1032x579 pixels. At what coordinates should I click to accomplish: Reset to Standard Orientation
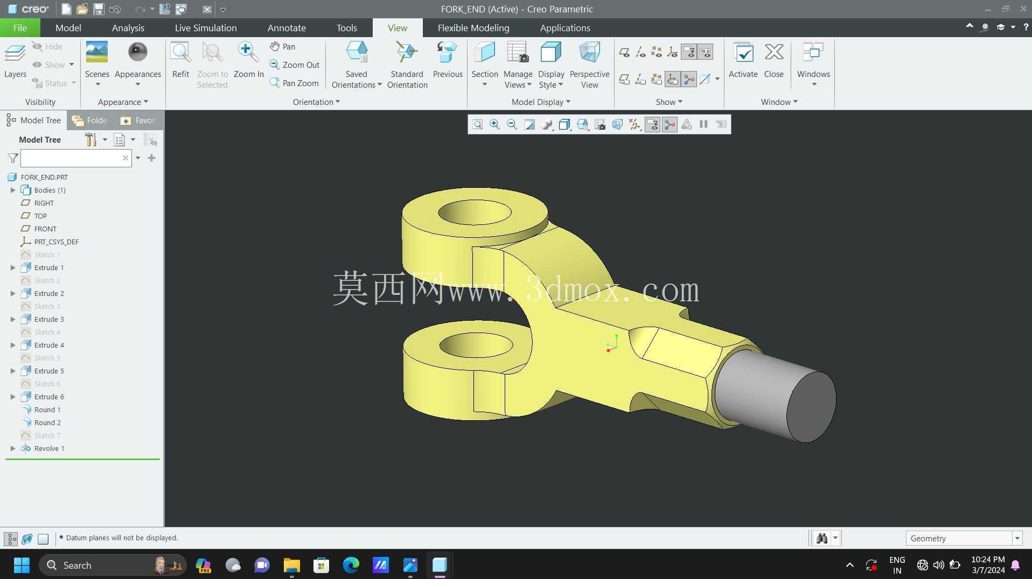407,65
